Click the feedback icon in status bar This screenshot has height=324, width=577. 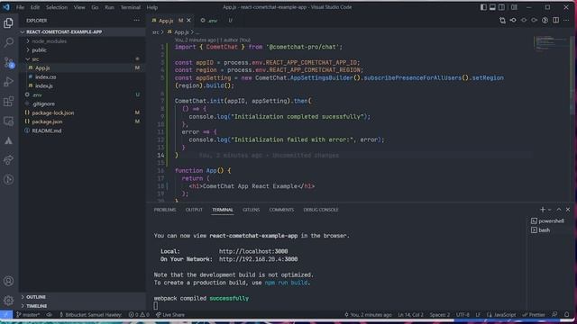click(554, 314)
